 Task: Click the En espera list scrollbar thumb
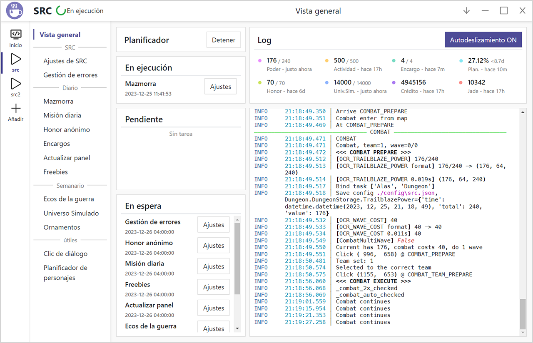(x=237, y=258)
